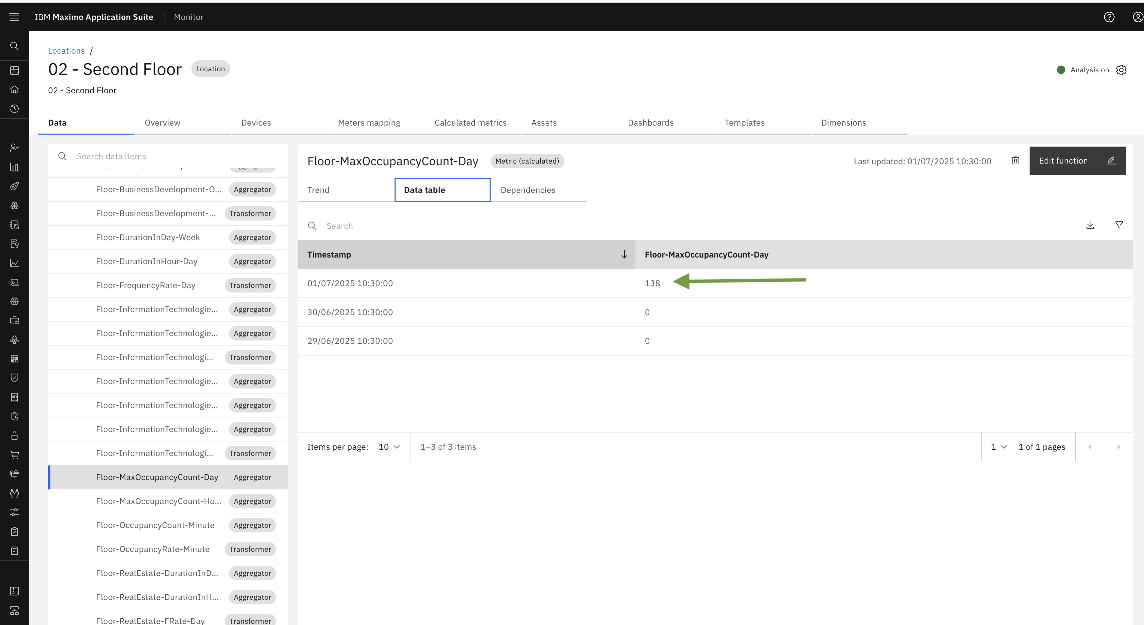Viewport: 1144px width, 625px height.
Task: Open the line chart sidebar icon
Action: point(14,263)
